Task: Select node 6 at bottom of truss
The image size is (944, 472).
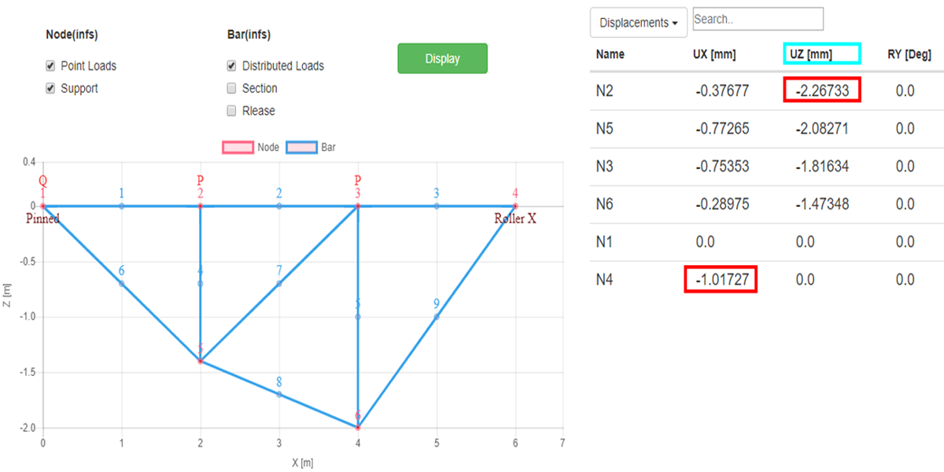Action: click(358, 427)
